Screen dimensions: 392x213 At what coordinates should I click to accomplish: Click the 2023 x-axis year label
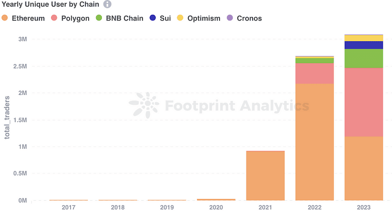coord(364,207)
